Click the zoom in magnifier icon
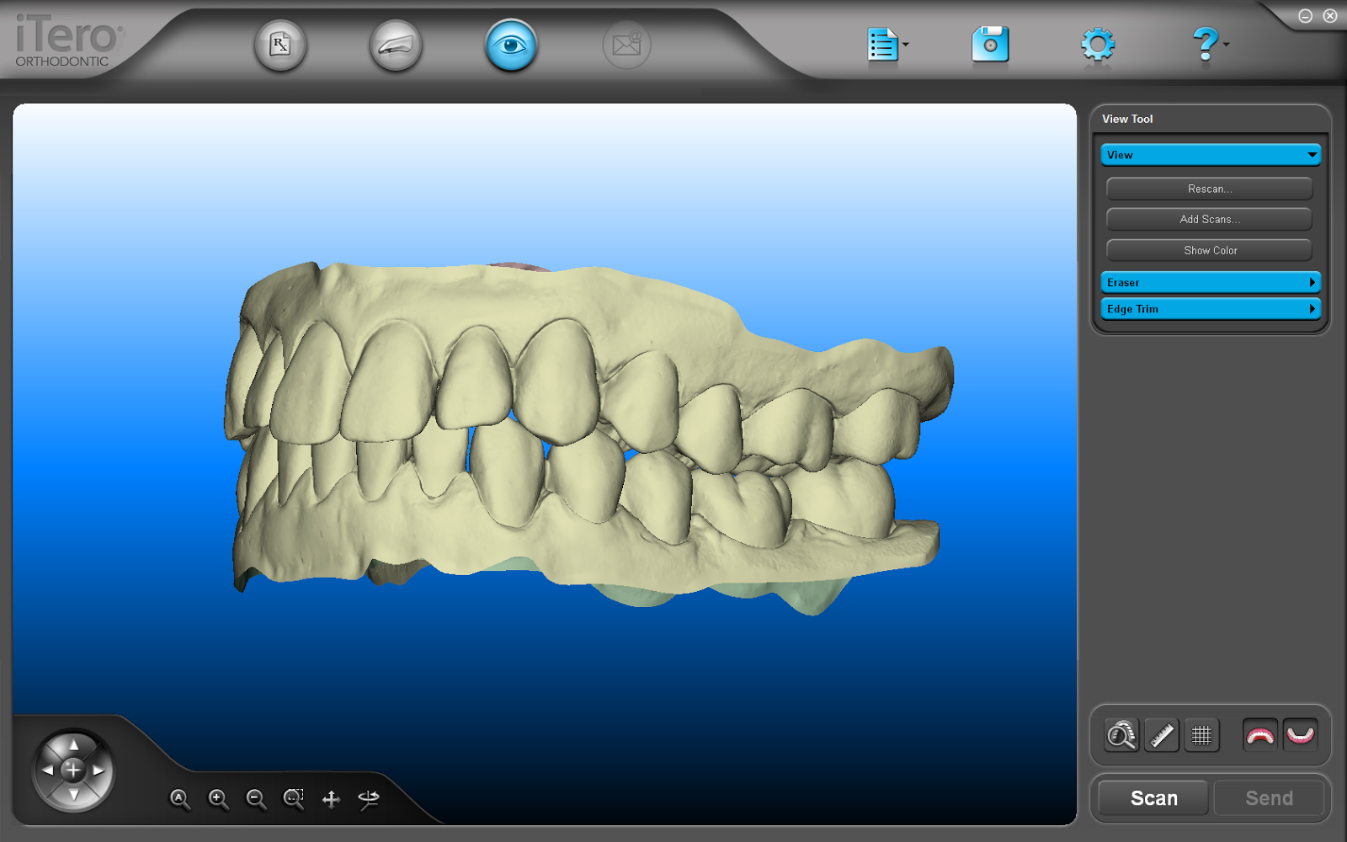 point(219,799)
